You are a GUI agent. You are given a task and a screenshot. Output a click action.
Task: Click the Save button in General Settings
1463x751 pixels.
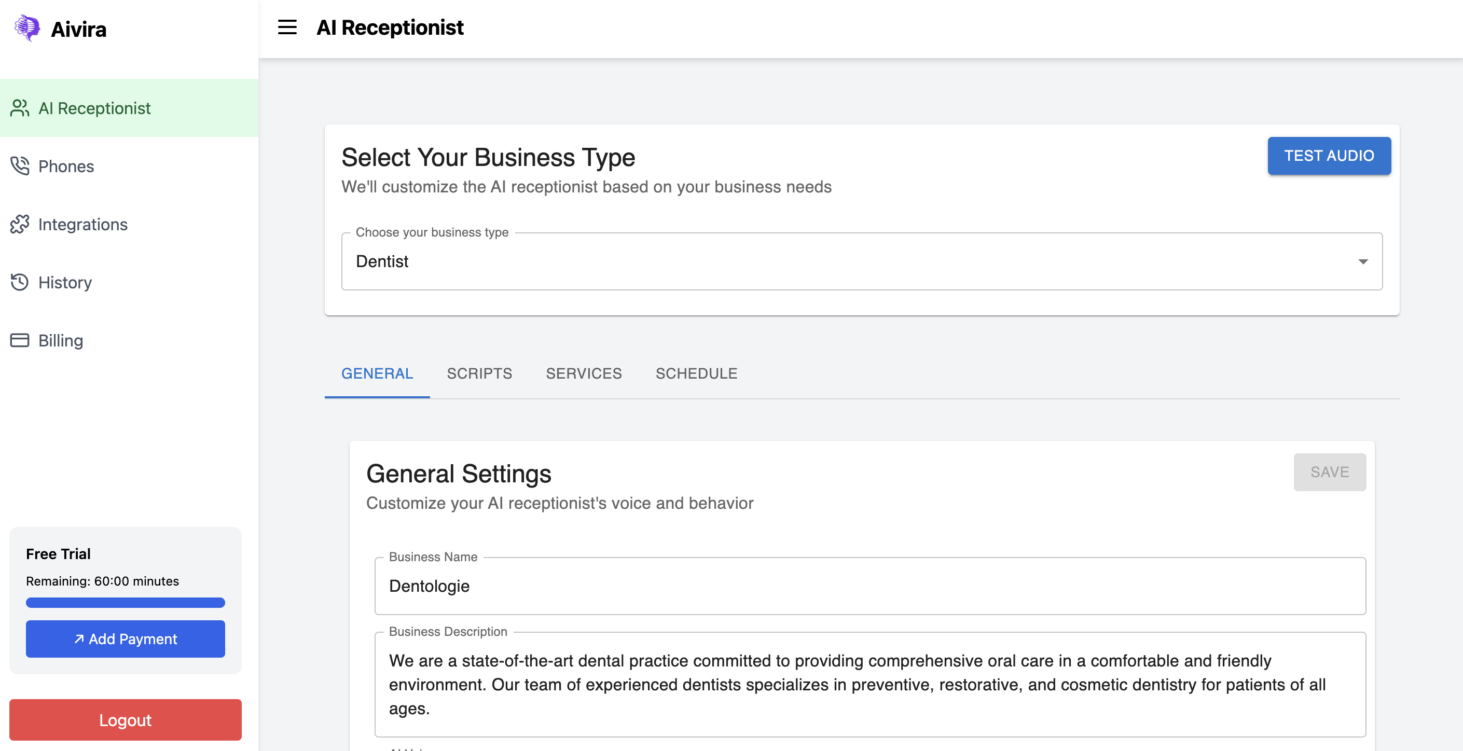(1329, 472)
